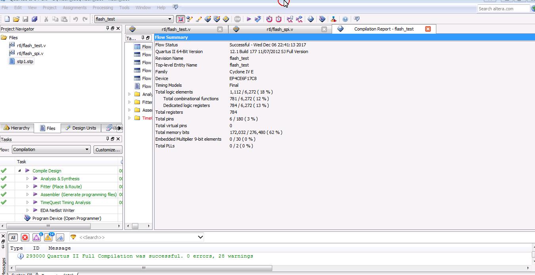Float the Project Navigator panel
The width and height of the screenshot is (535, 275).
pos(113,29)
